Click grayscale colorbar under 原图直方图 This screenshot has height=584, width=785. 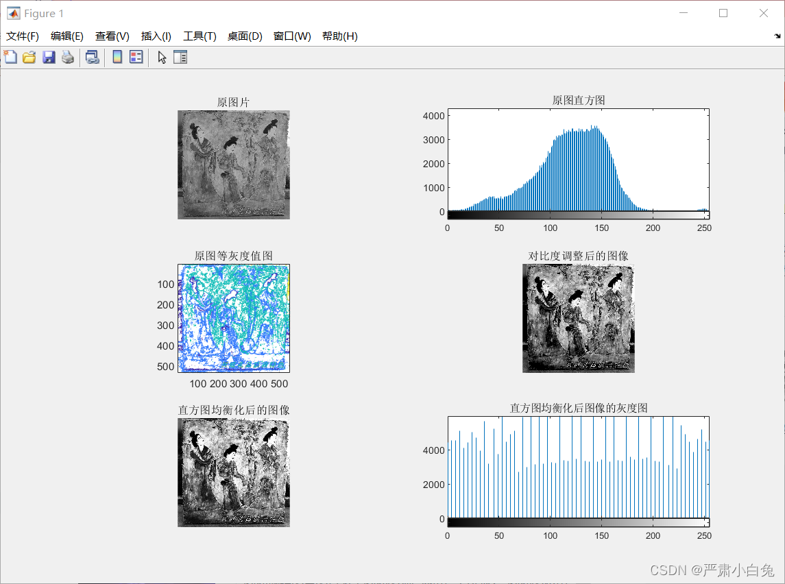579,215
